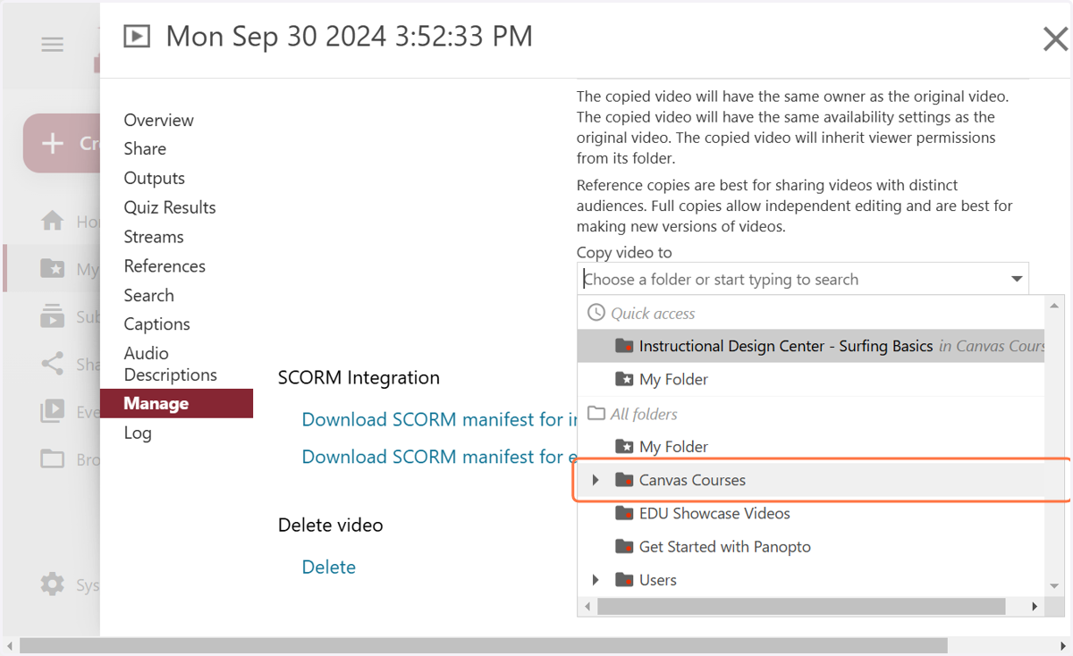Click folder icon of Instructional Design Center
The height and width of the screenshot is (656, 1073).
624,346
